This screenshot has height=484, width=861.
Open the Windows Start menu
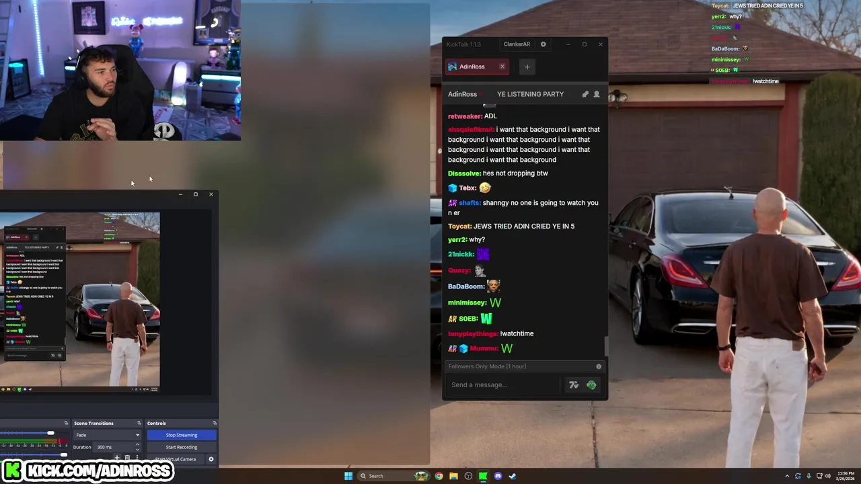348,476
